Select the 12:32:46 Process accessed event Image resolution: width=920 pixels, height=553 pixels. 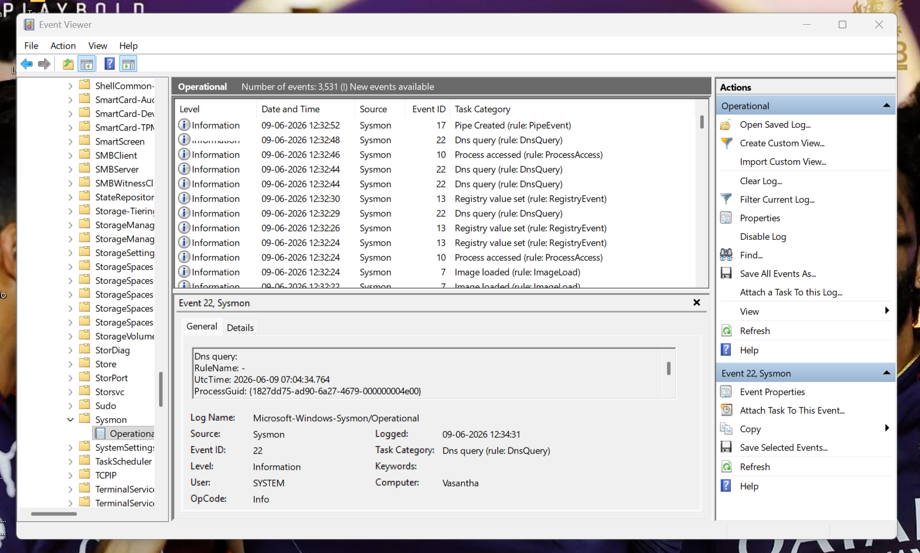[435, 154]
